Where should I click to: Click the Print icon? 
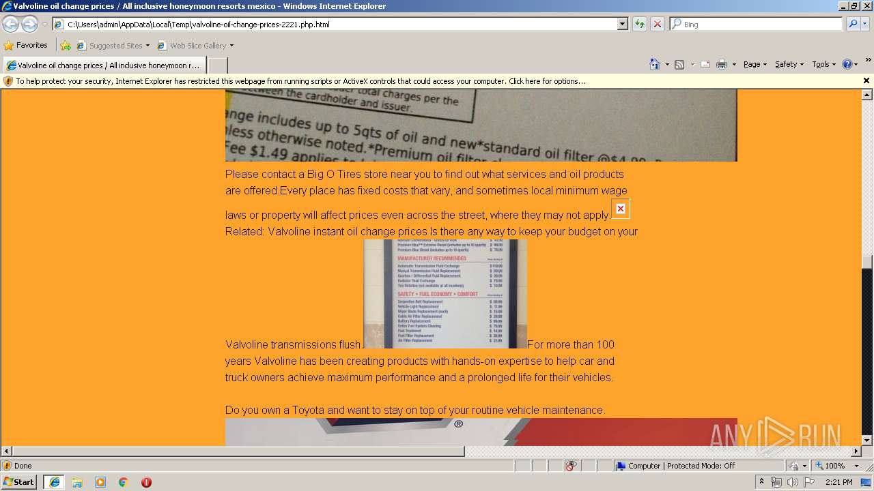click(x=722, y=64)
